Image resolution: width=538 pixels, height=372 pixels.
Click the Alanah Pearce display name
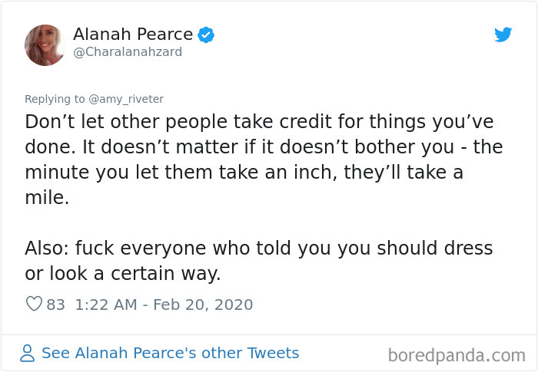(133, 34)
